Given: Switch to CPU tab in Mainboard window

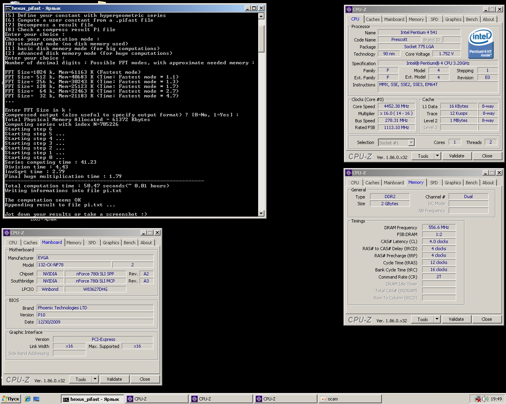Looking at the screenshot, I should click(13, 243).
